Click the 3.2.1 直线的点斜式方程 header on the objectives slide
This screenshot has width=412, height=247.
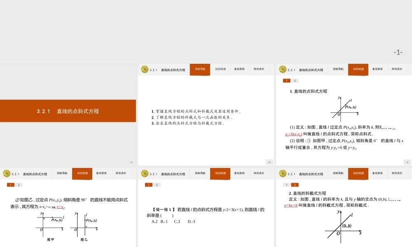167,70
